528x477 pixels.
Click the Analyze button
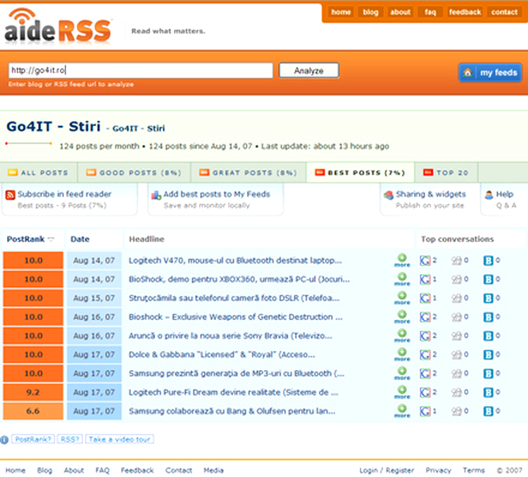309,70
